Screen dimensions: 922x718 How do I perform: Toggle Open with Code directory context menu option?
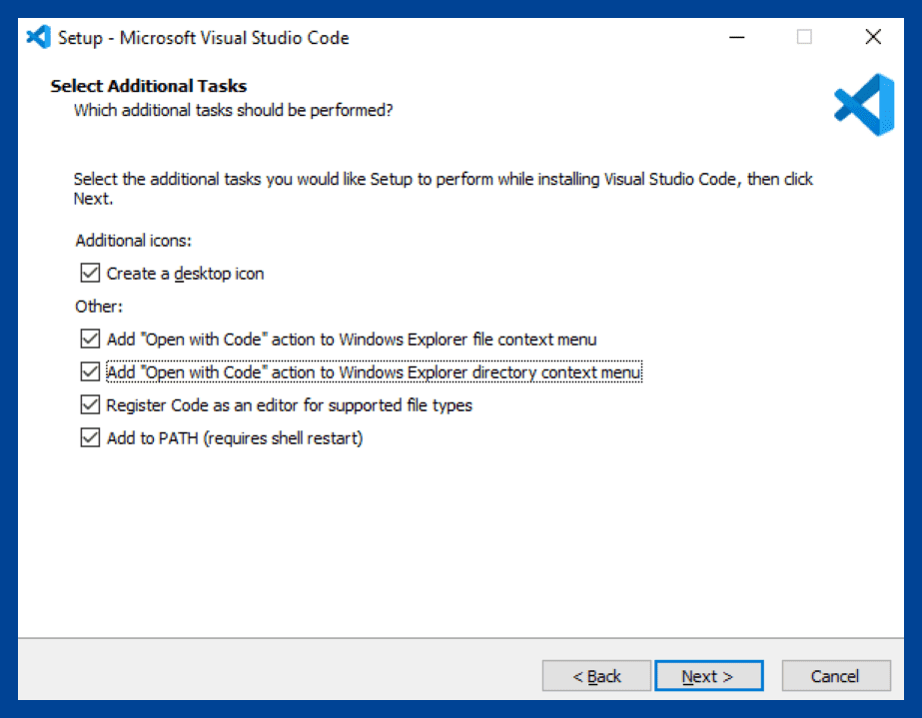(x=90, y=371)
